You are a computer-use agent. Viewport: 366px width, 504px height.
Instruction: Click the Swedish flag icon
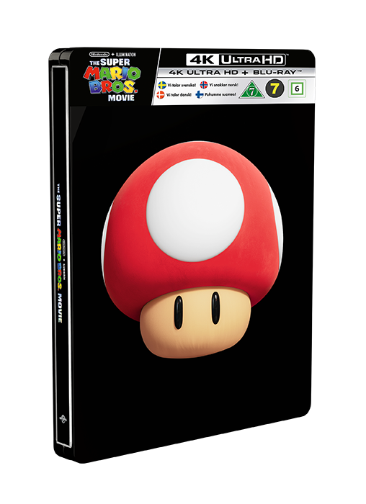click(x=162, y=85)
